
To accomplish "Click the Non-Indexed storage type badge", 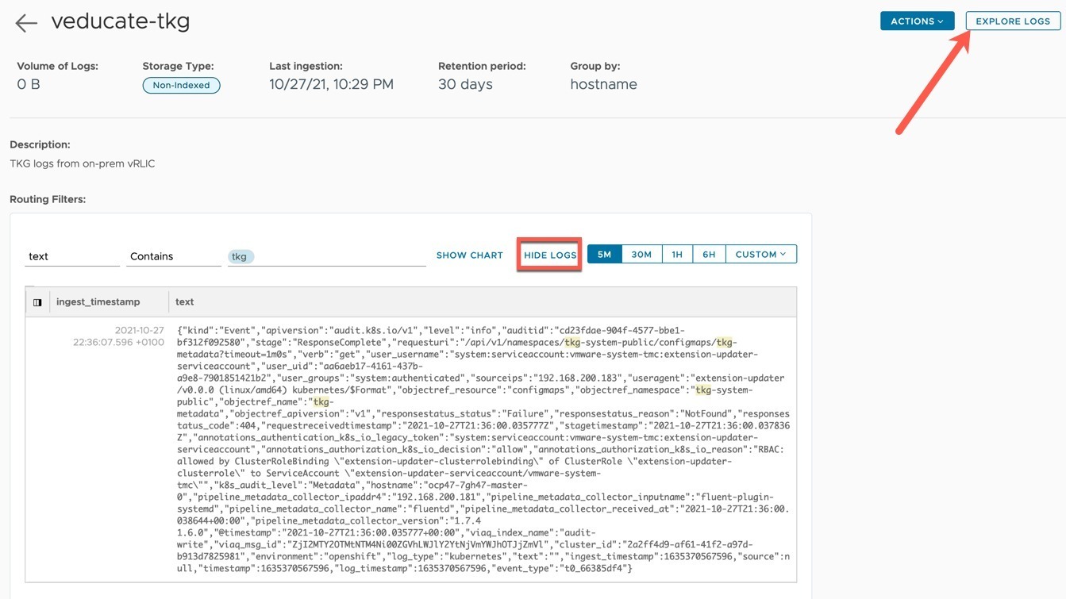I will pos(181,85).
